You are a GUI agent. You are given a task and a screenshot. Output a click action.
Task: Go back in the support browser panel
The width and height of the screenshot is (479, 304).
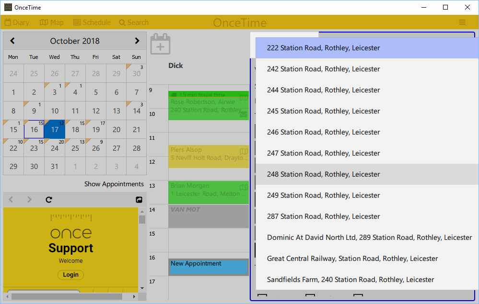(11, 200)
